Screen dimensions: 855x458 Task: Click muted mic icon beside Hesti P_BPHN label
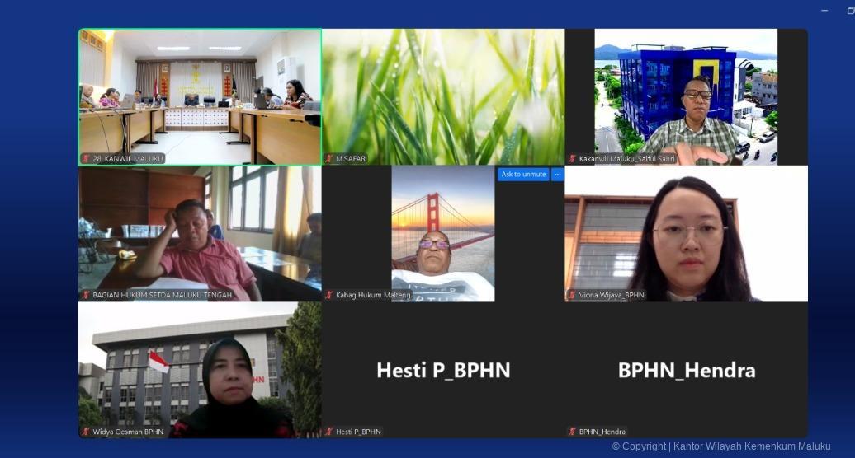[329, 432]
